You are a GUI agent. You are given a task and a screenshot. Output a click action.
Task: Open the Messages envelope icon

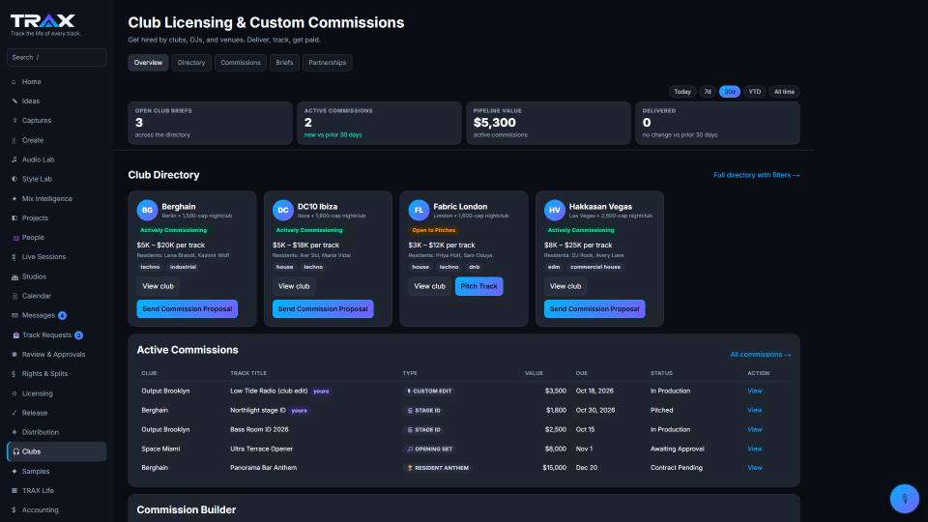[x=14, y=315]
